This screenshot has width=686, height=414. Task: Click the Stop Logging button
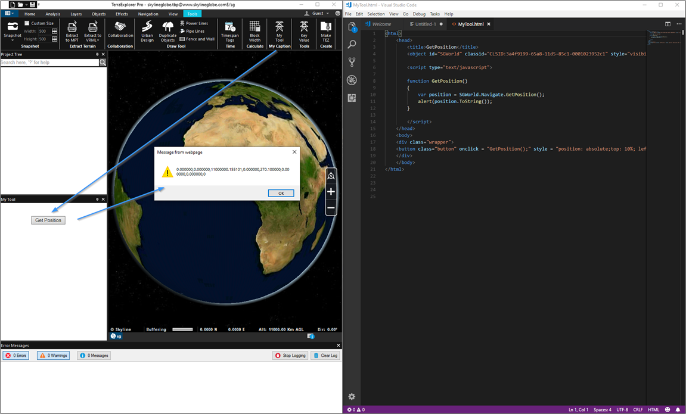point(290,356)
